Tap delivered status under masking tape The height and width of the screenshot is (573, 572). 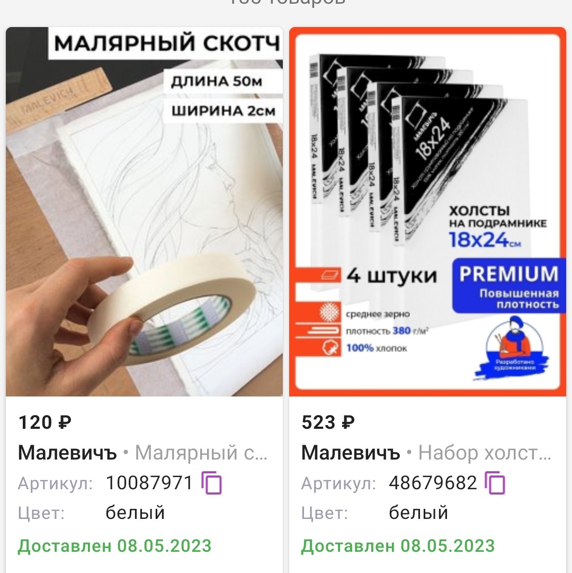click(114, 546)
